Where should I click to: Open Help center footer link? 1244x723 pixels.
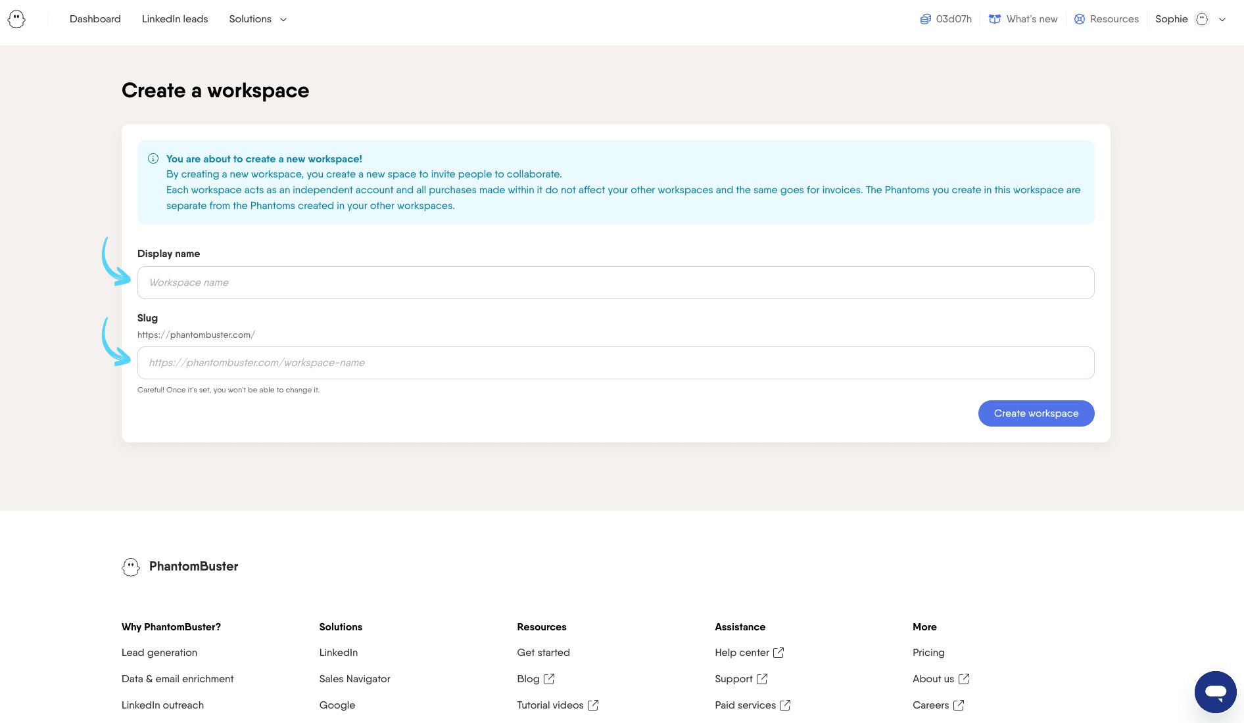[x=742, y=653]
